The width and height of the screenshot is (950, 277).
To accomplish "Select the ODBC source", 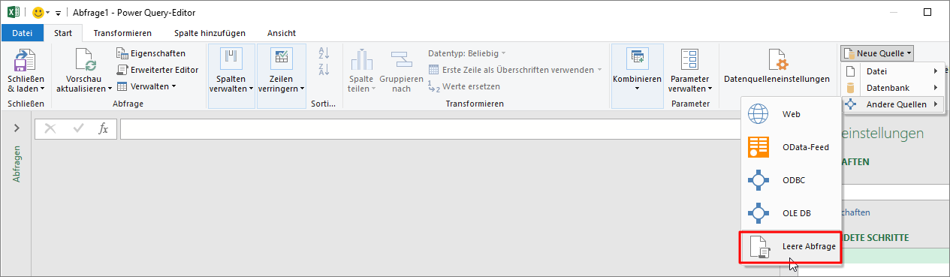I will click(790, 180).
